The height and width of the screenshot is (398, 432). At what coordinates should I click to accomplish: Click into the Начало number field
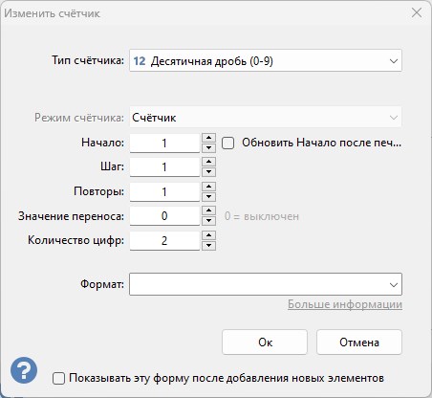click(x=164, y=143)
